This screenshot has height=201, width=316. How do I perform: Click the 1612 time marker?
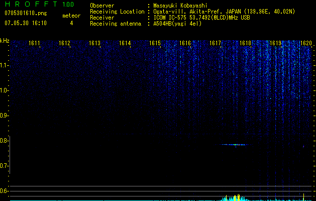click(x=64, y=43)
